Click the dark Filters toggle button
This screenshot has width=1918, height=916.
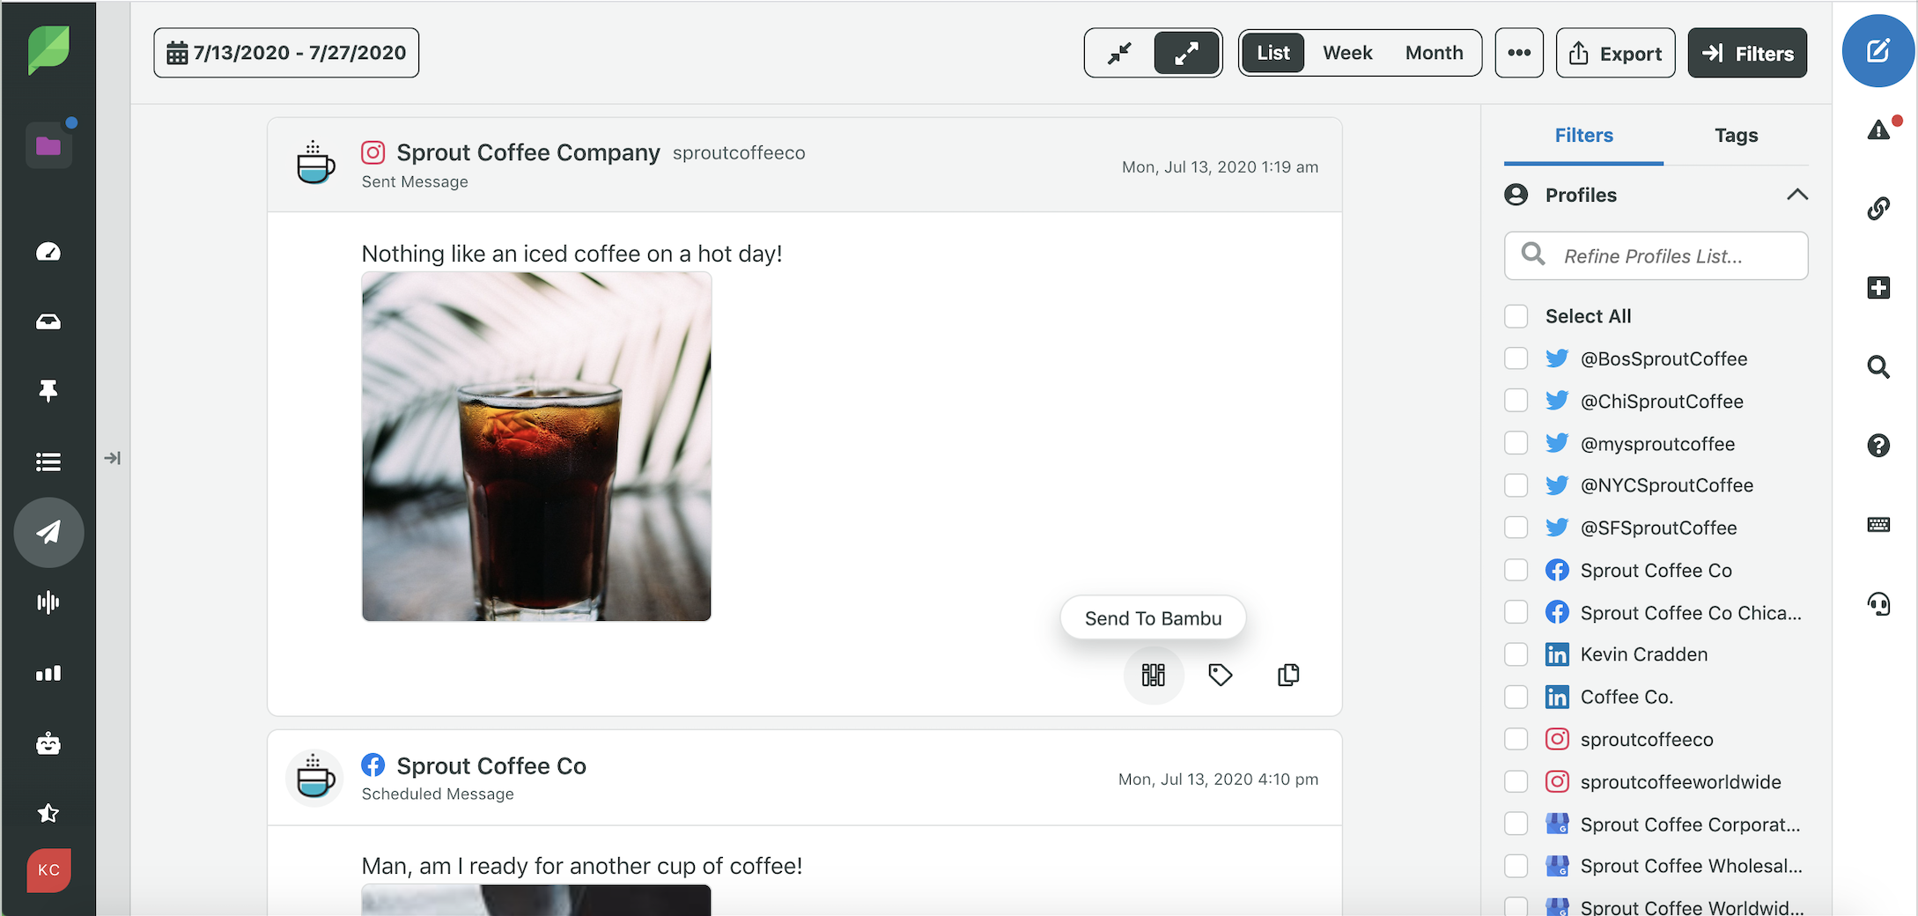(x=1747, y=53)
